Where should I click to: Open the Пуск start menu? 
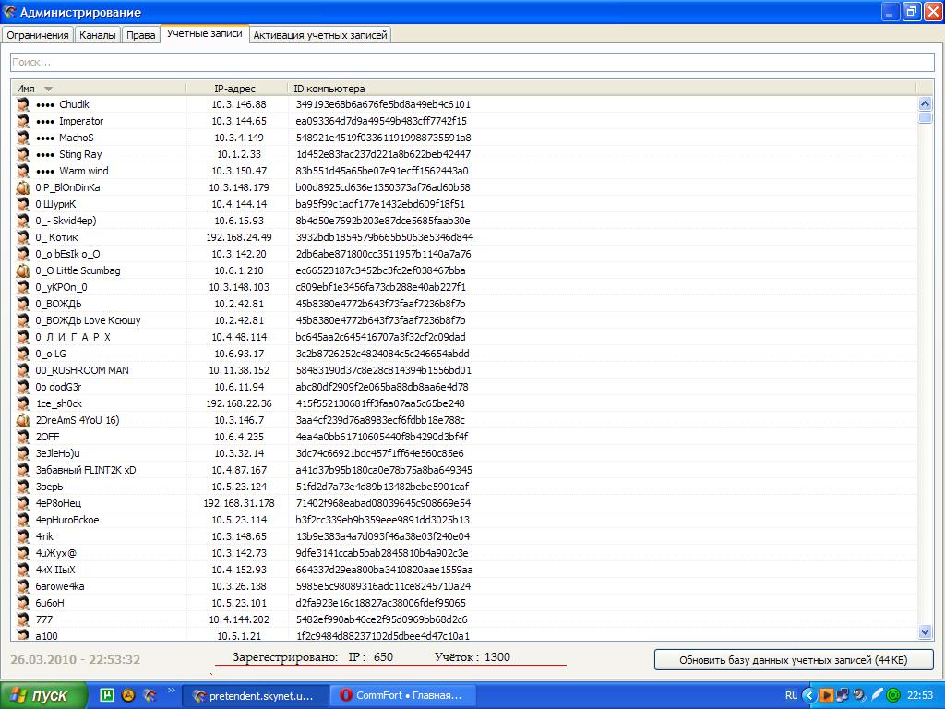[x=42, y=695]
